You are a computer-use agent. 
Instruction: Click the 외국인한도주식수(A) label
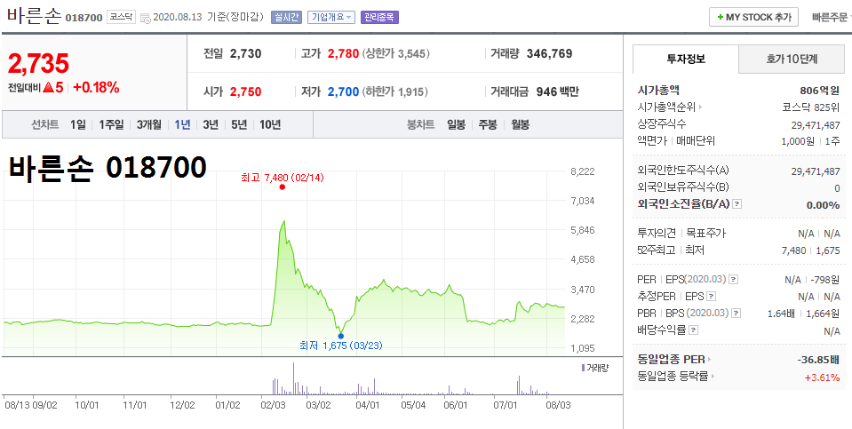coord(683,171)
